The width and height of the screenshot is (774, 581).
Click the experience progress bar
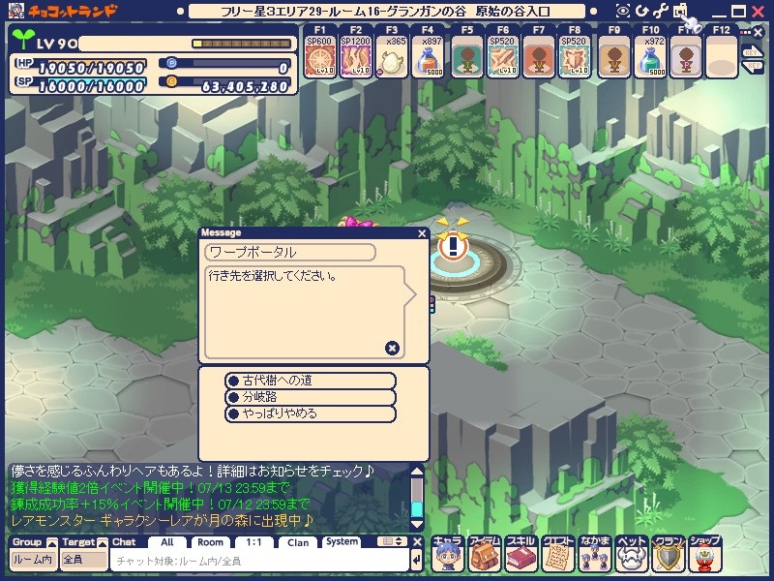[x=241, y=44]
